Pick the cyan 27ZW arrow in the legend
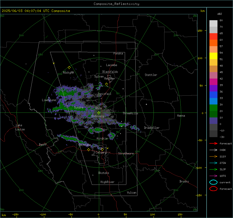Image resolution: width=233 pixels, height=218 pixels. 213,163
